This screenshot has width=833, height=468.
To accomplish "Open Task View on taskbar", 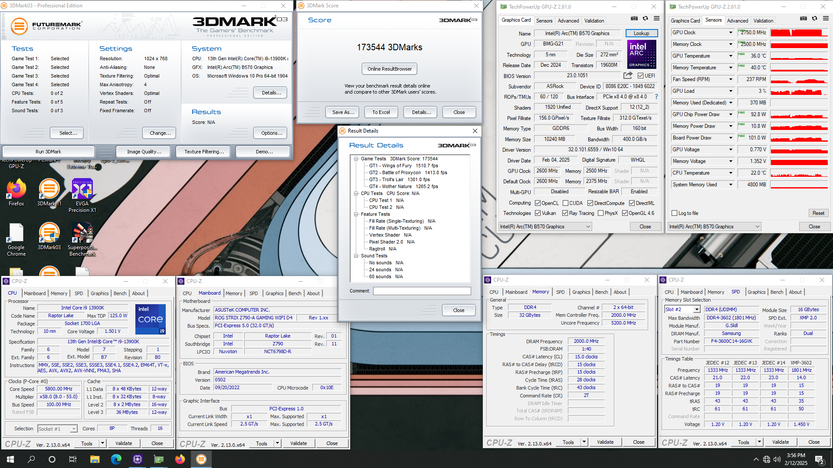I will (x=73, y=459).
